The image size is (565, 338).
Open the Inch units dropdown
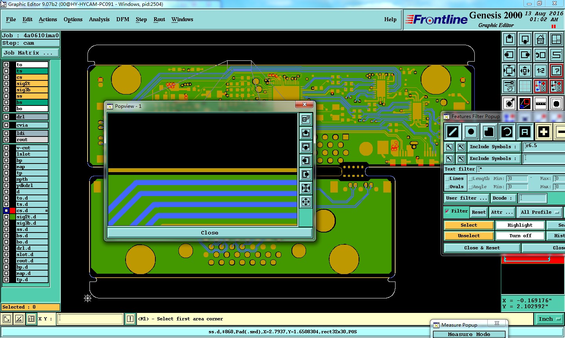549,319
